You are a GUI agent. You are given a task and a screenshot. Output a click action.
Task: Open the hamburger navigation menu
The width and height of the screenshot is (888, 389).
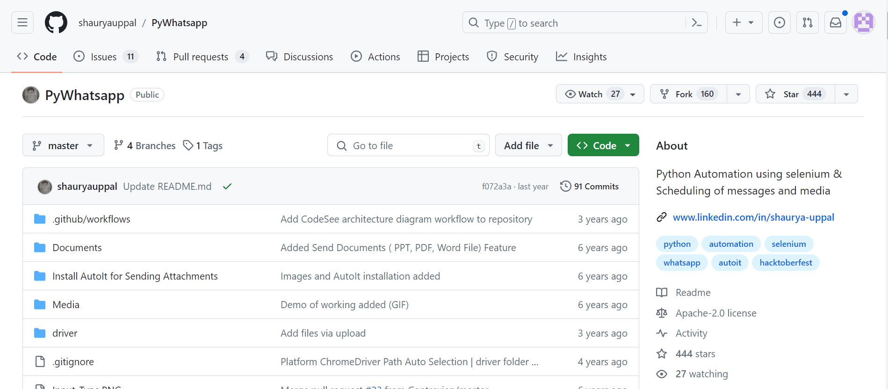pos(22,22)
